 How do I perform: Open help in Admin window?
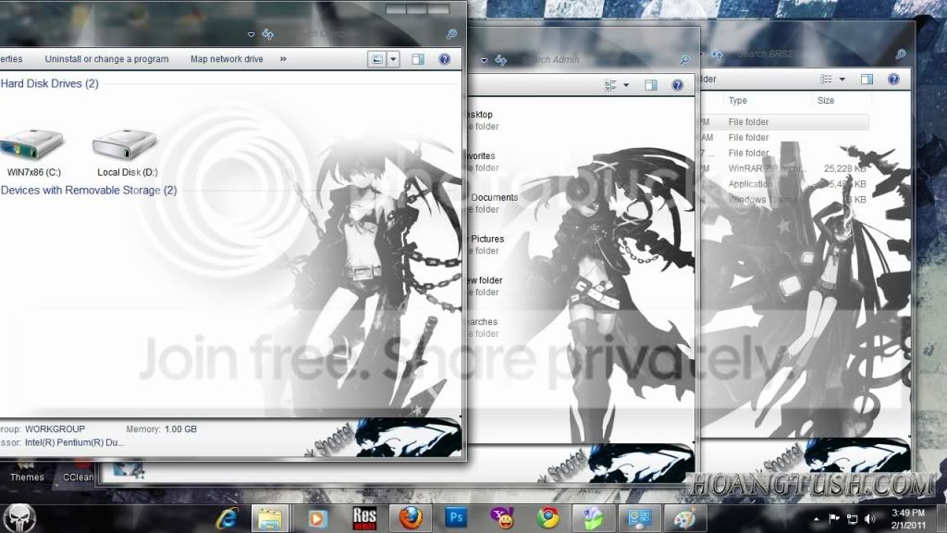point(678,85)
